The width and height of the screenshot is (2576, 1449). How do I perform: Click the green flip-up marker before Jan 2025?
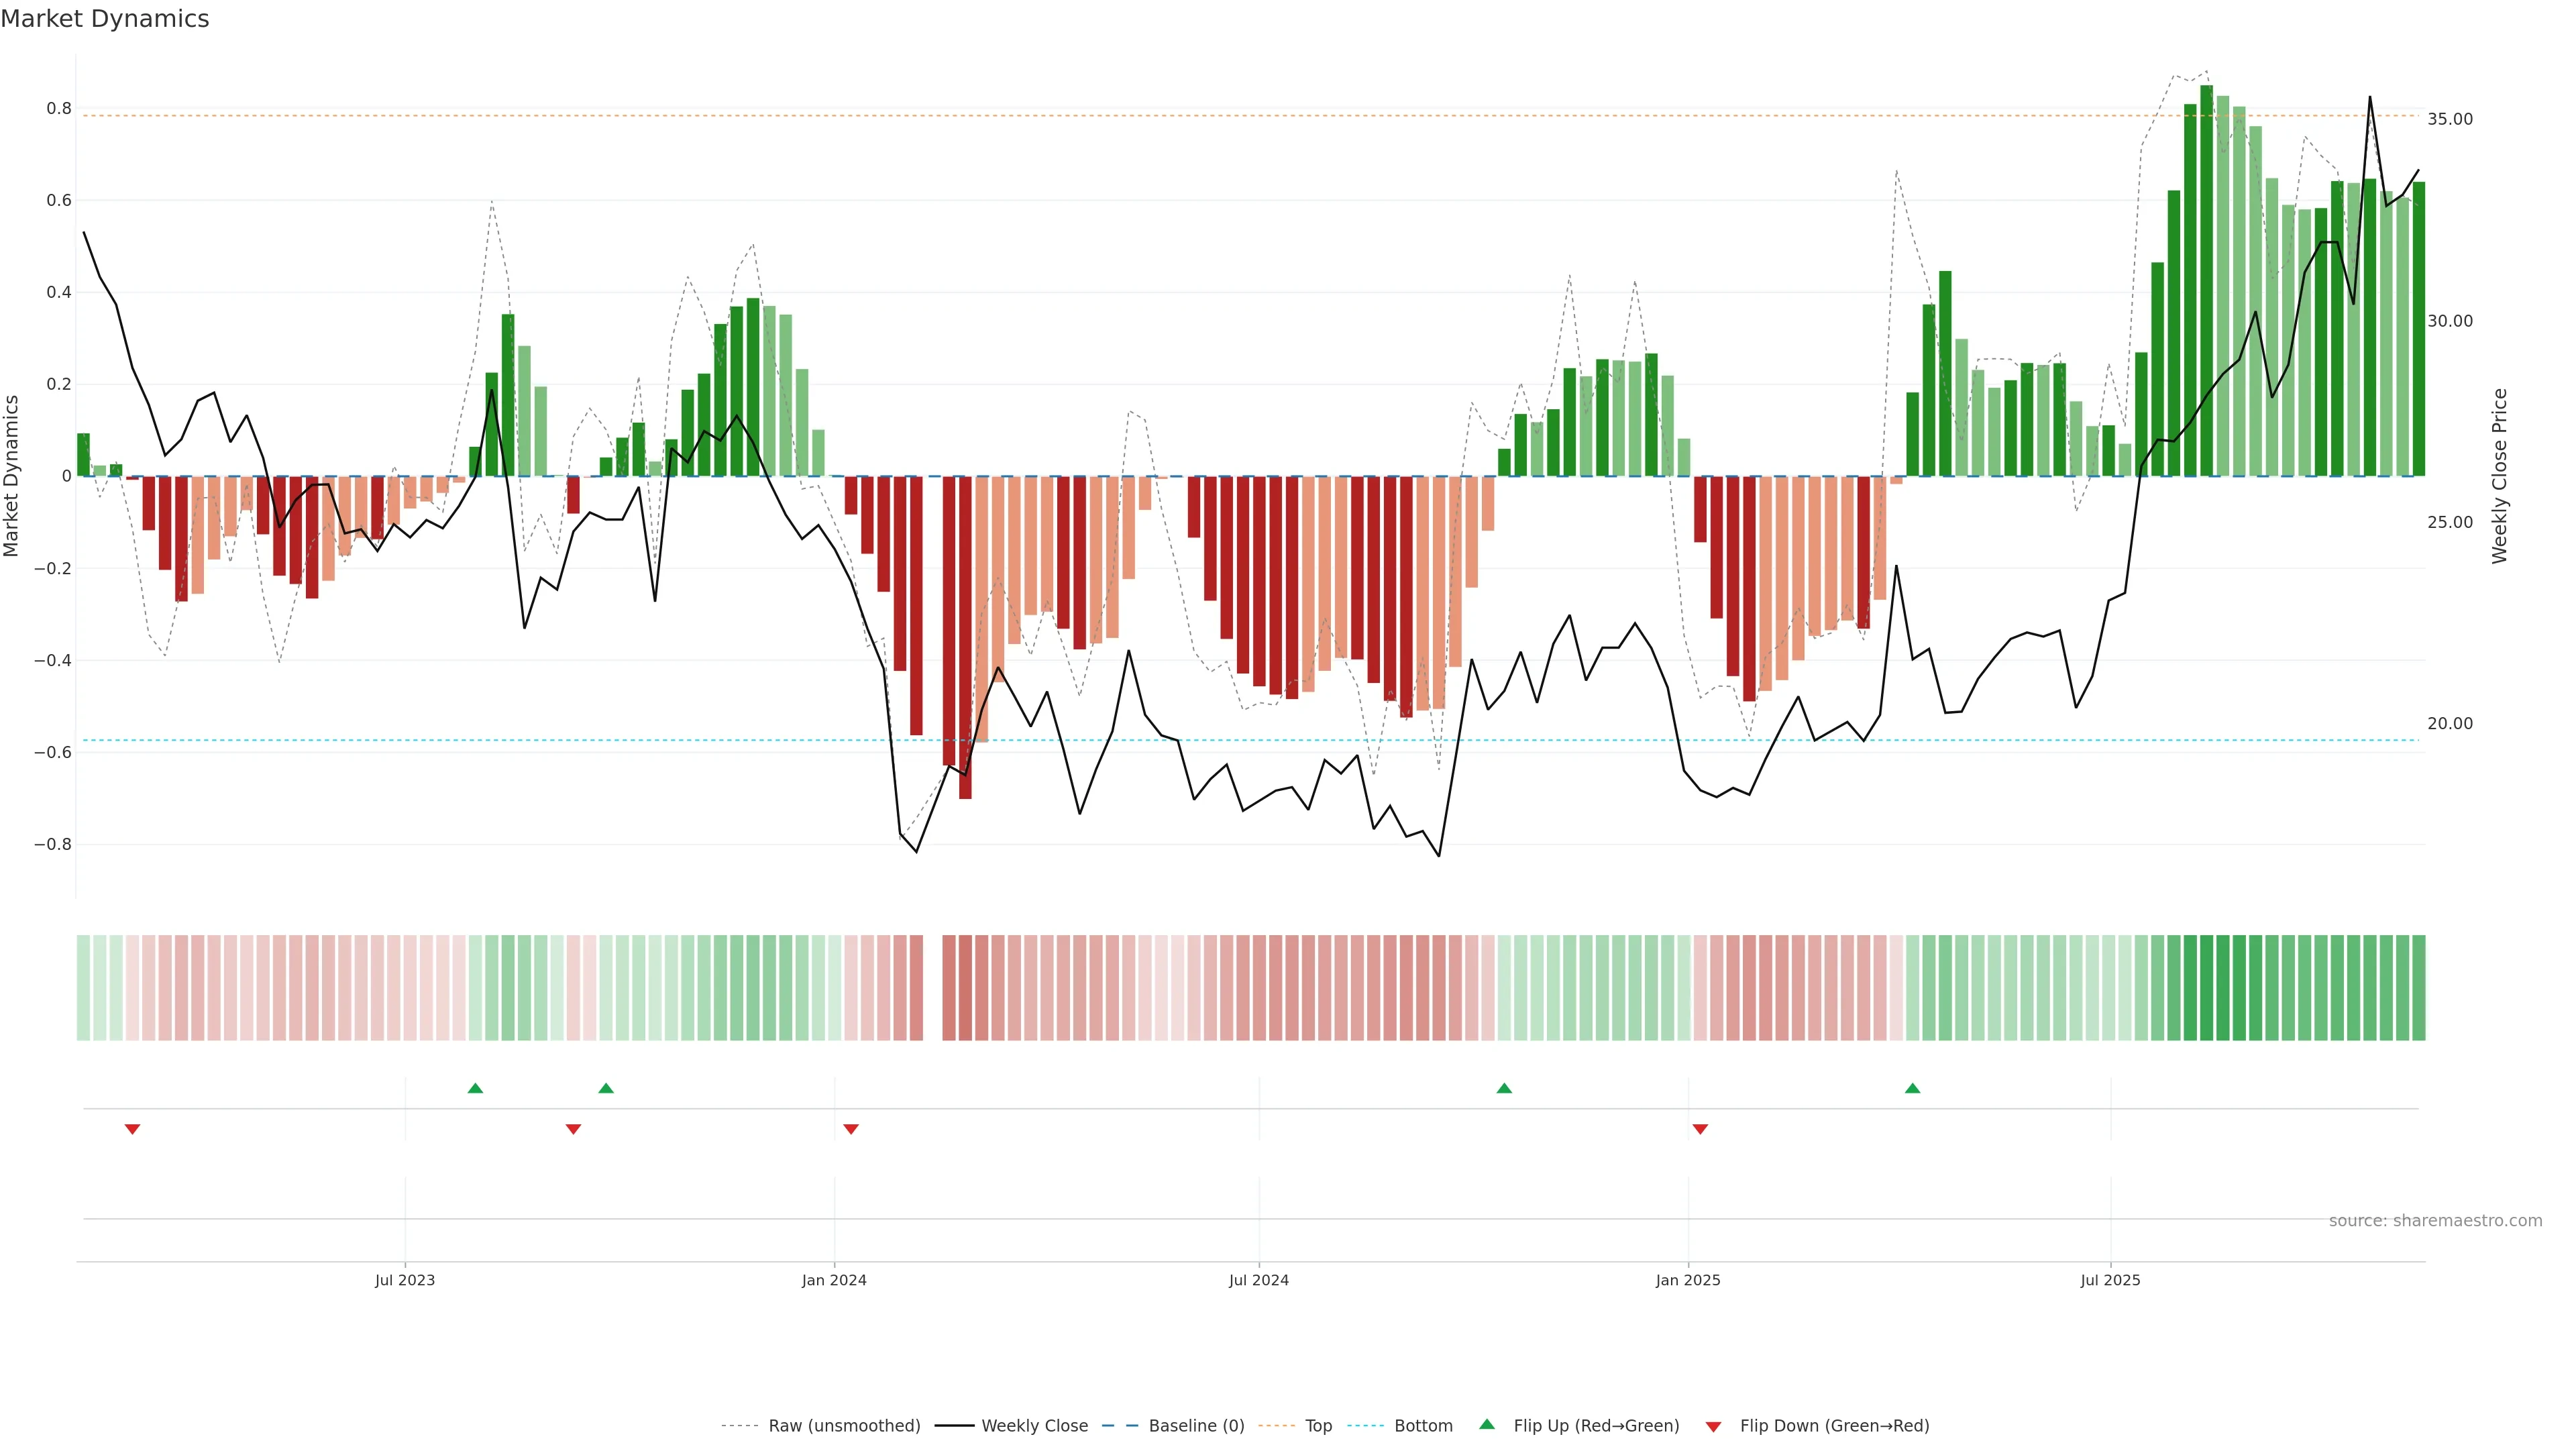[1504, 1088]
